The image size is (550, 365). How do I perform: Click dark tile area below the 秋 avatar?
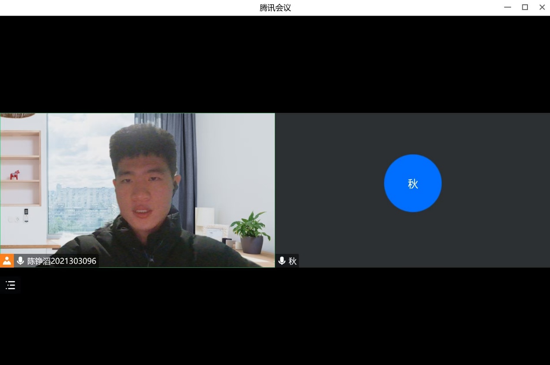click(x=413, y=238)
